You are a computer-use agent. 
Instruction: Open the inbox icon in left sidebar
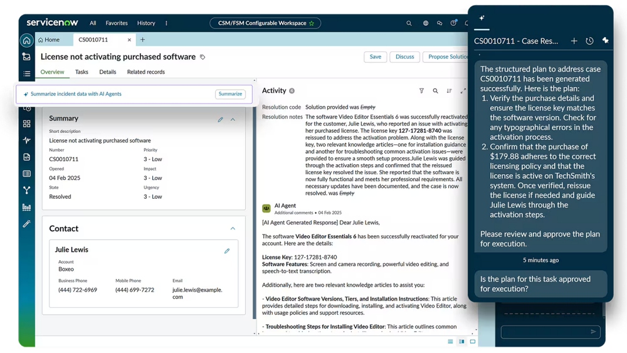(26, 57)
